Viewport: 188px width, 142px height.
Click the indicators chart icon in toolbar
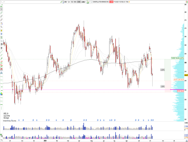pyautogui.click(x=88, y=2)
